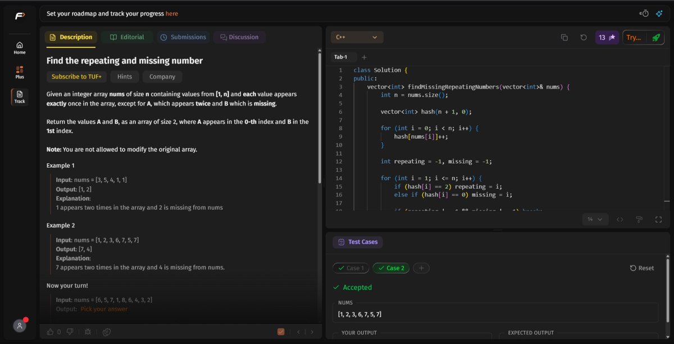Open the font size 14 dropdown

(594, 219)
